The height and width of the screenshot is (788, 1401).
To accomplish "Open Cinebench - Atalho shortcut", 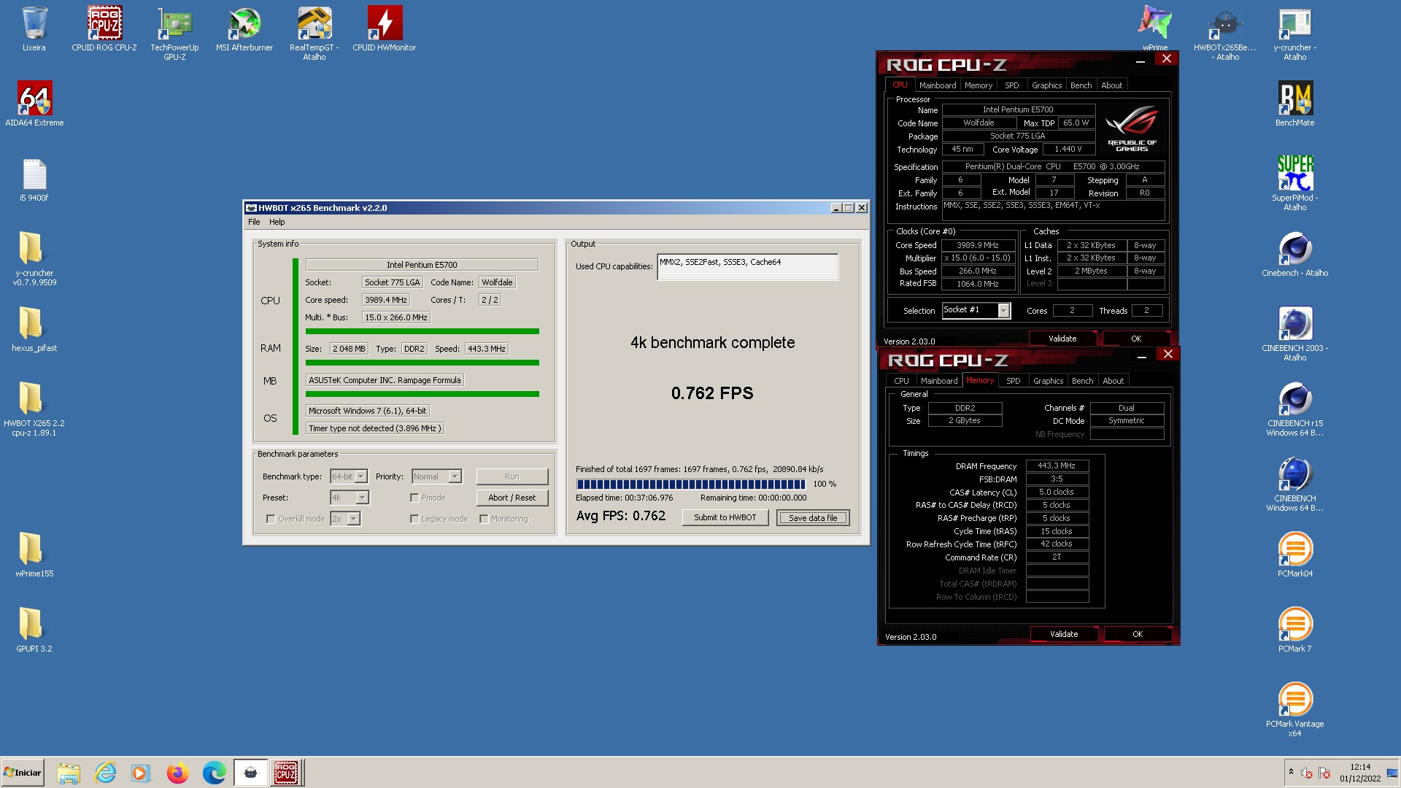I will click(x=1295, y=255).
